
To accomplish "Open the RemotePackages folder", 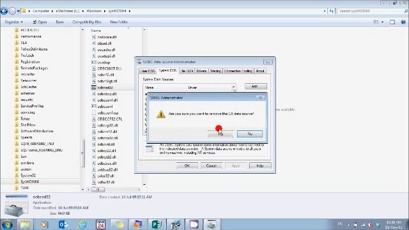I will (34, 68).
